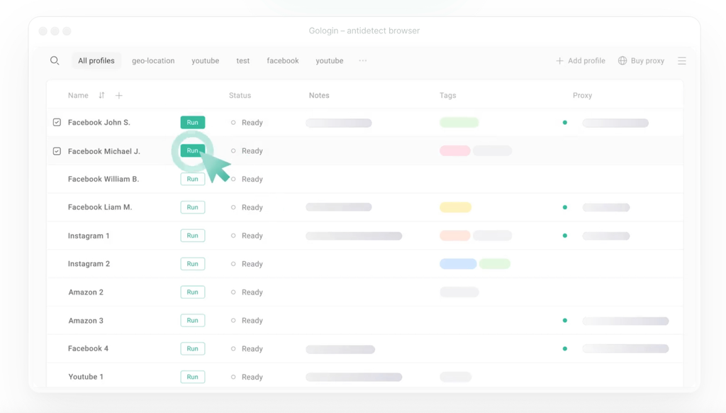The image size is (726, 413).
Task: Open the notes field of Instagram 1
Action: tap(354, 236)
